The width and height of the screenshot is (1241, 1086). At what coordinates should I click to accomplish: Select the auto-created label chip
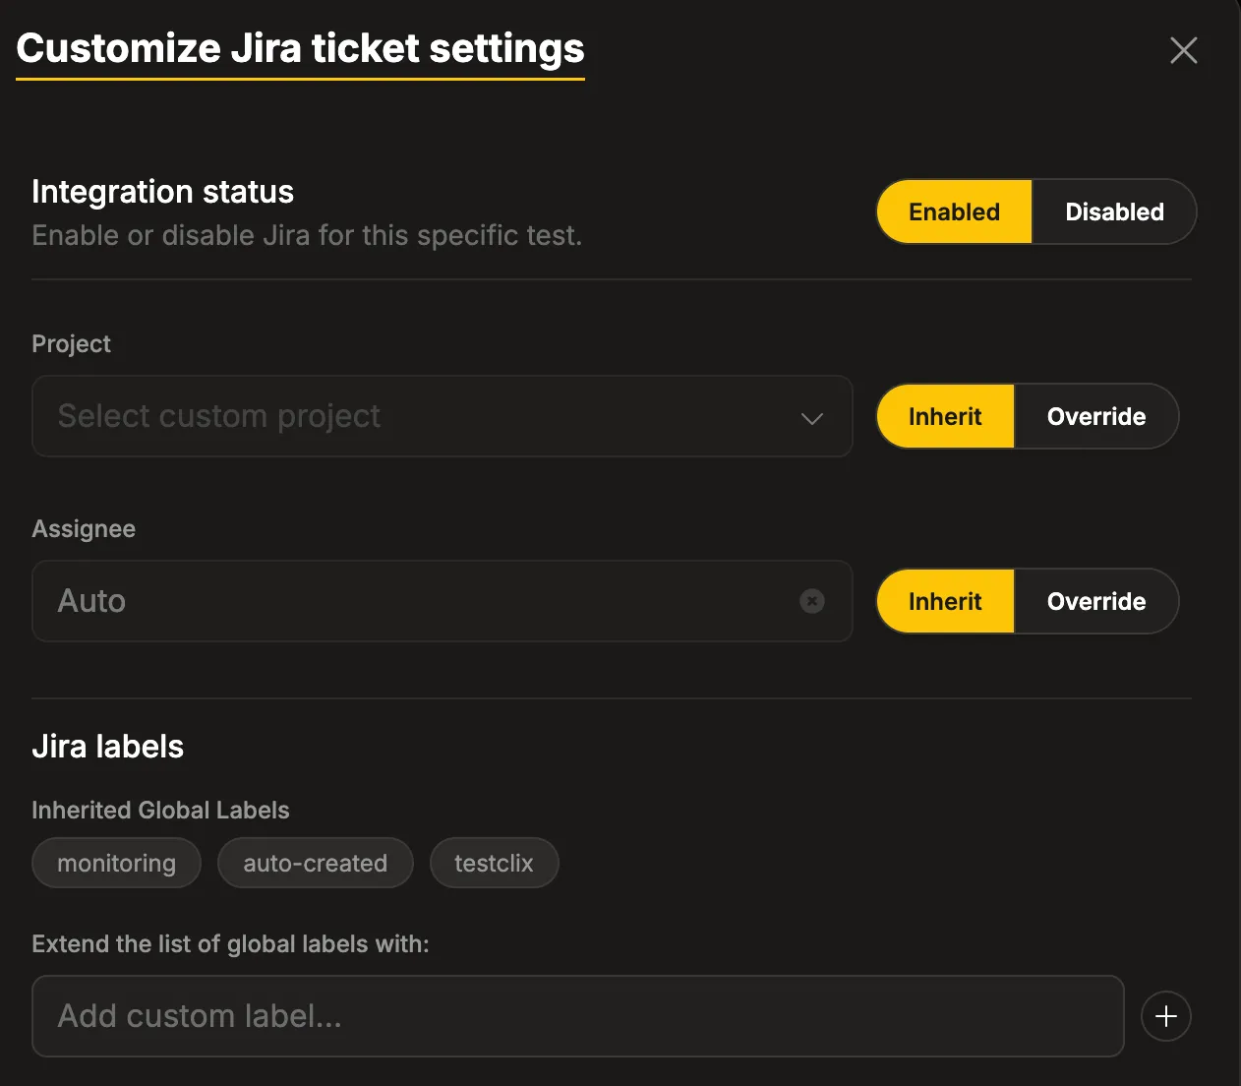click(316, 863)
